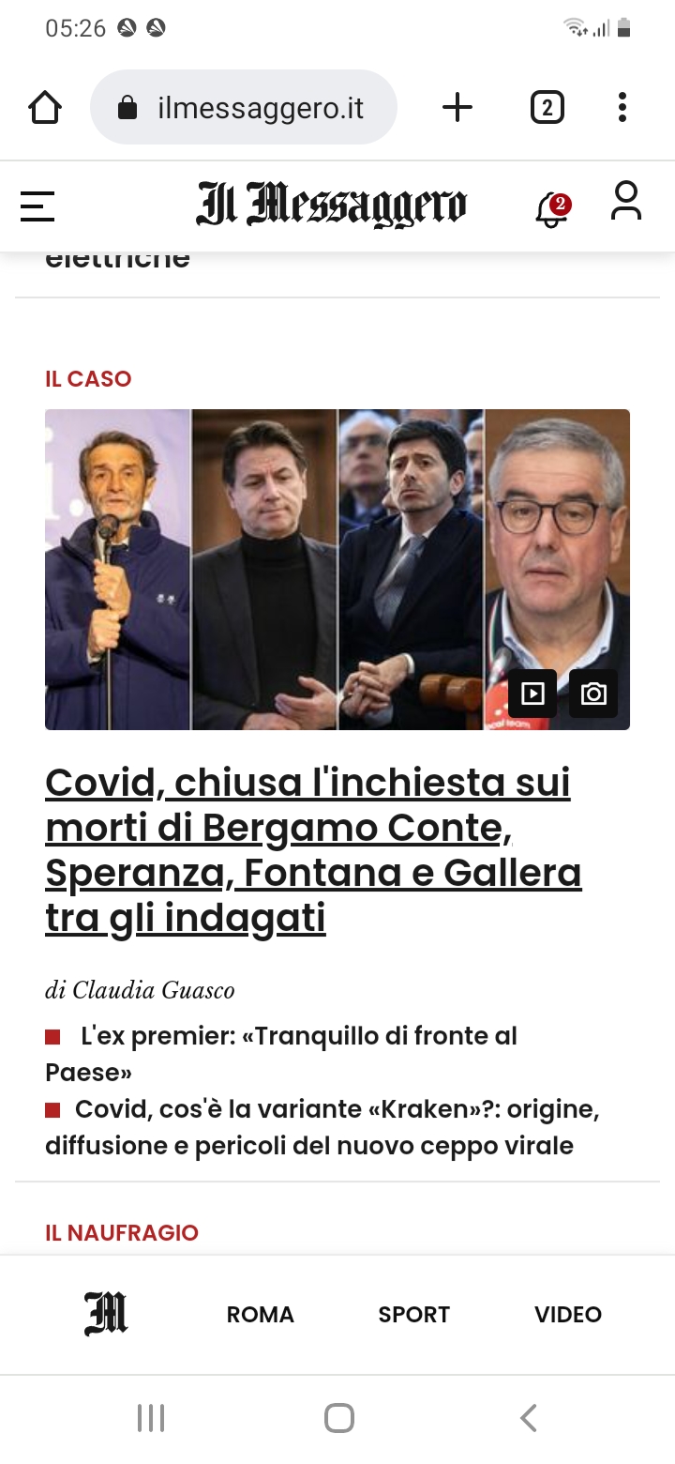
Task: Tap the padlock site security icon
Action: (x=127, y=108)
